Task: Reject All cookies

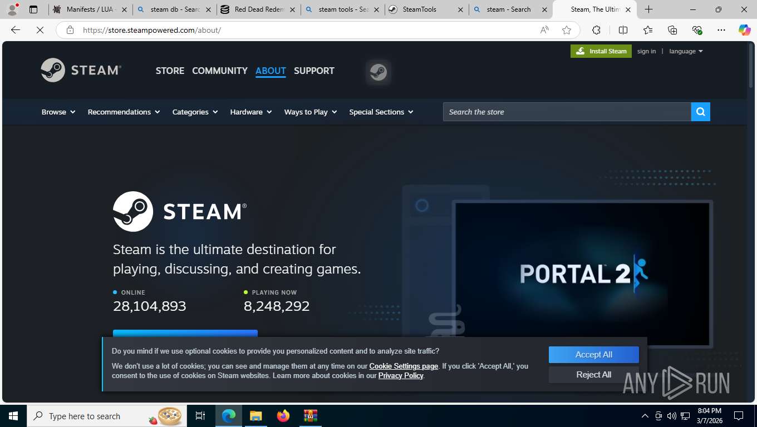Action: [594, 375]
